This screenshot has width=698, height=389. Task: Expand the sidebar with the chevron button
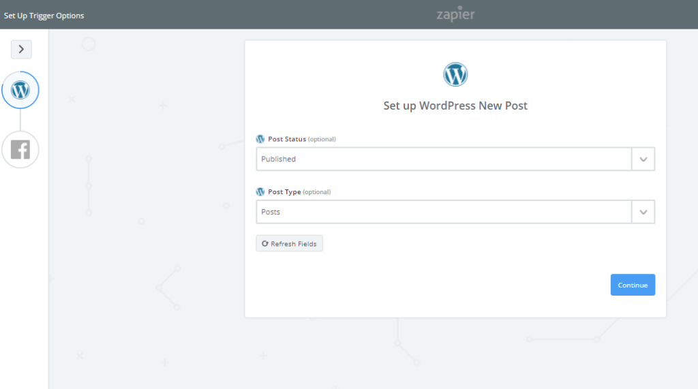(x=21, y=49)
